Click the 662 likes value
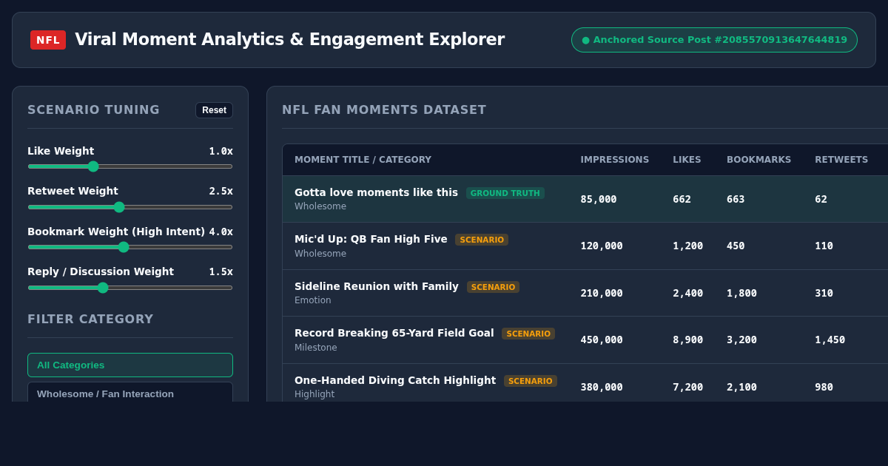This screenshot has height=466, width=888. click(682, 199)
